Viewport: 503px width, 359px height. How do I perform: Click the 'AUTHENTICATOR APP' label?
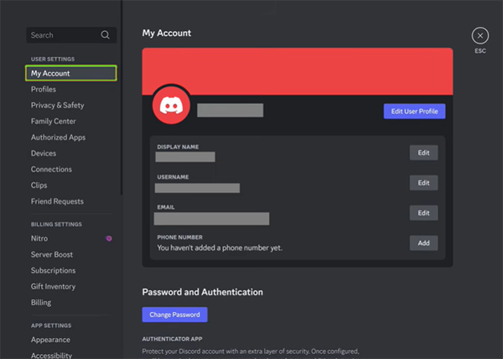coord(172,339)
